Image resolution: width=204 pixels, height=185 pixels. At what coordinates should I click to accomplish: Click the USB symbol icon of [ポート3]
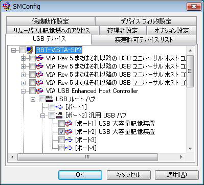(69, 140)
